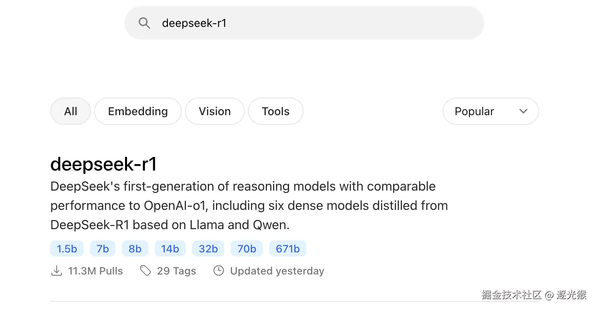Open the deepseek-r1 model page

104,164
